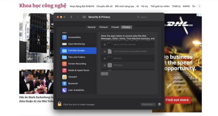Select Screen Recording category
Screen dimensions: 218x116
pos(78,64)
